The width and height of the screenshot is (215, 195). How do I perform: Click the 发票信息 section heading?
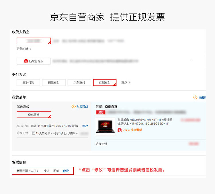pyautogui.click(x=19, y=162)
